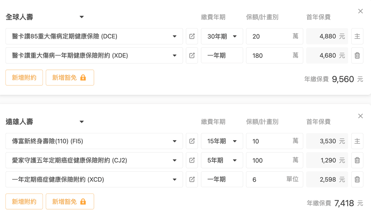Open external link for 醫卡讚重大傷病一年期附約 (XDE)
This screenshot has width=371, height=217.
point(192,55)
